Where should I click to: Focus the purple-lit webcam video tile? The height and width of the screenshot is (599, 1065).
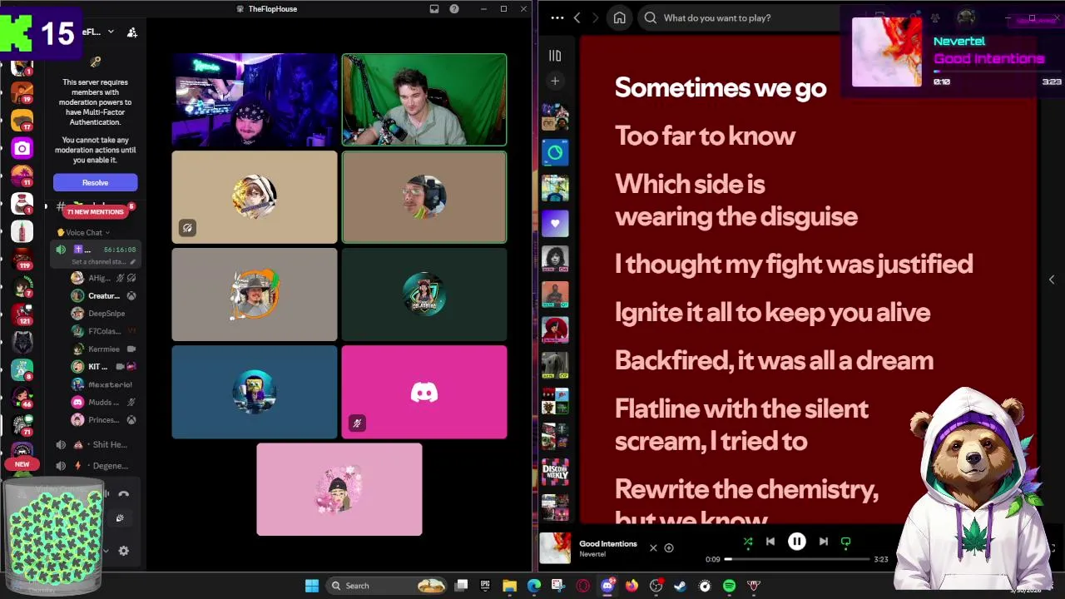pyautogui.click(x=255, y=100)
